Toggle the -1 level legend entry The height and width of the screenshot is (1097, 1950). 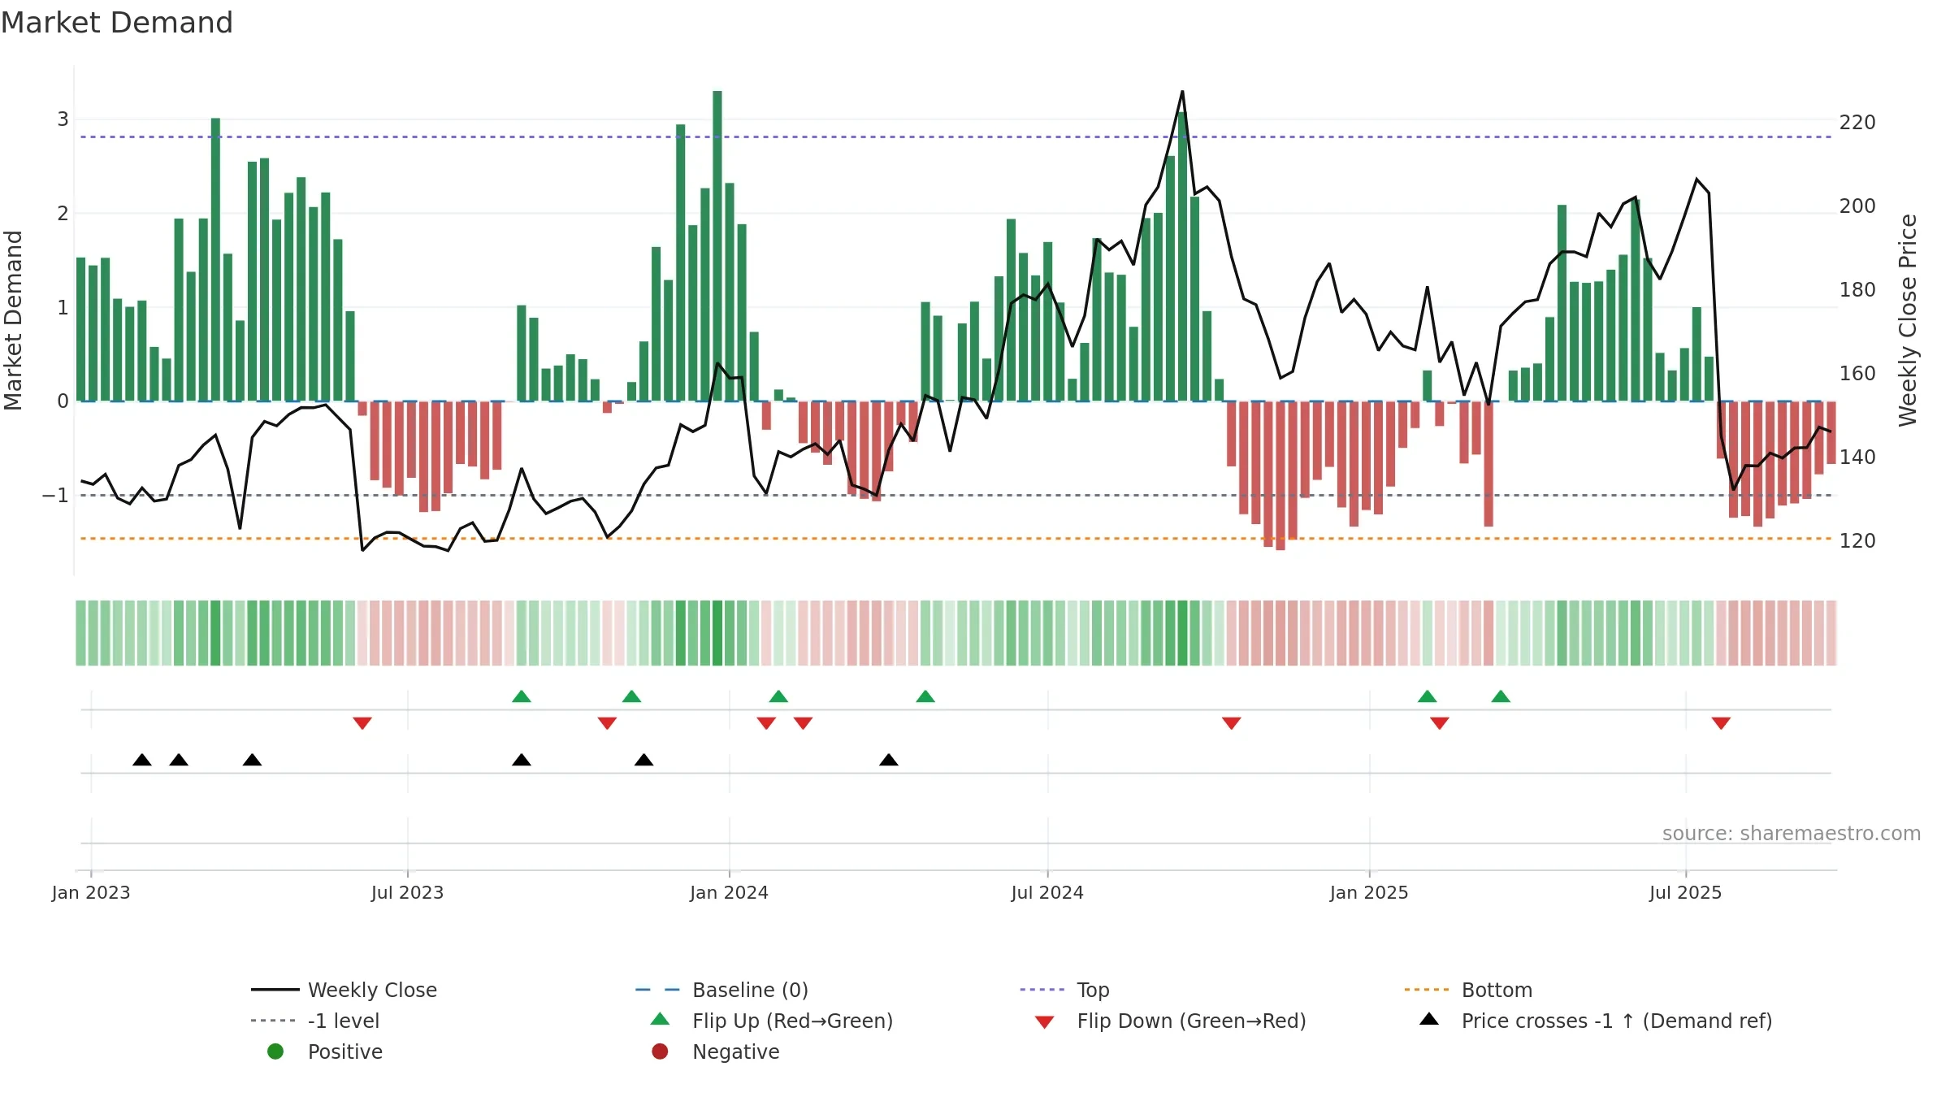pos(315,1021)
